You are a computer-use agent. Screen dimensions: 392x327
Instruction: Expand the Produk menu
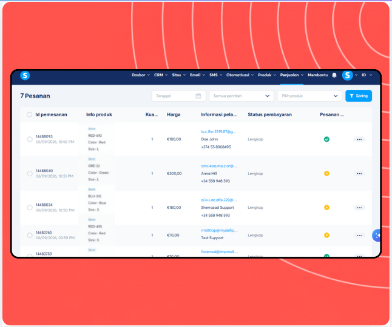point(267,75)
